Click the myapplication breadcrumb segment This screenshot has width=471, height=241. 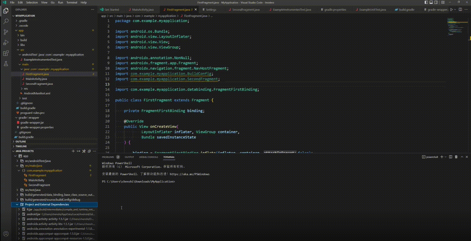tap(167, 16)
